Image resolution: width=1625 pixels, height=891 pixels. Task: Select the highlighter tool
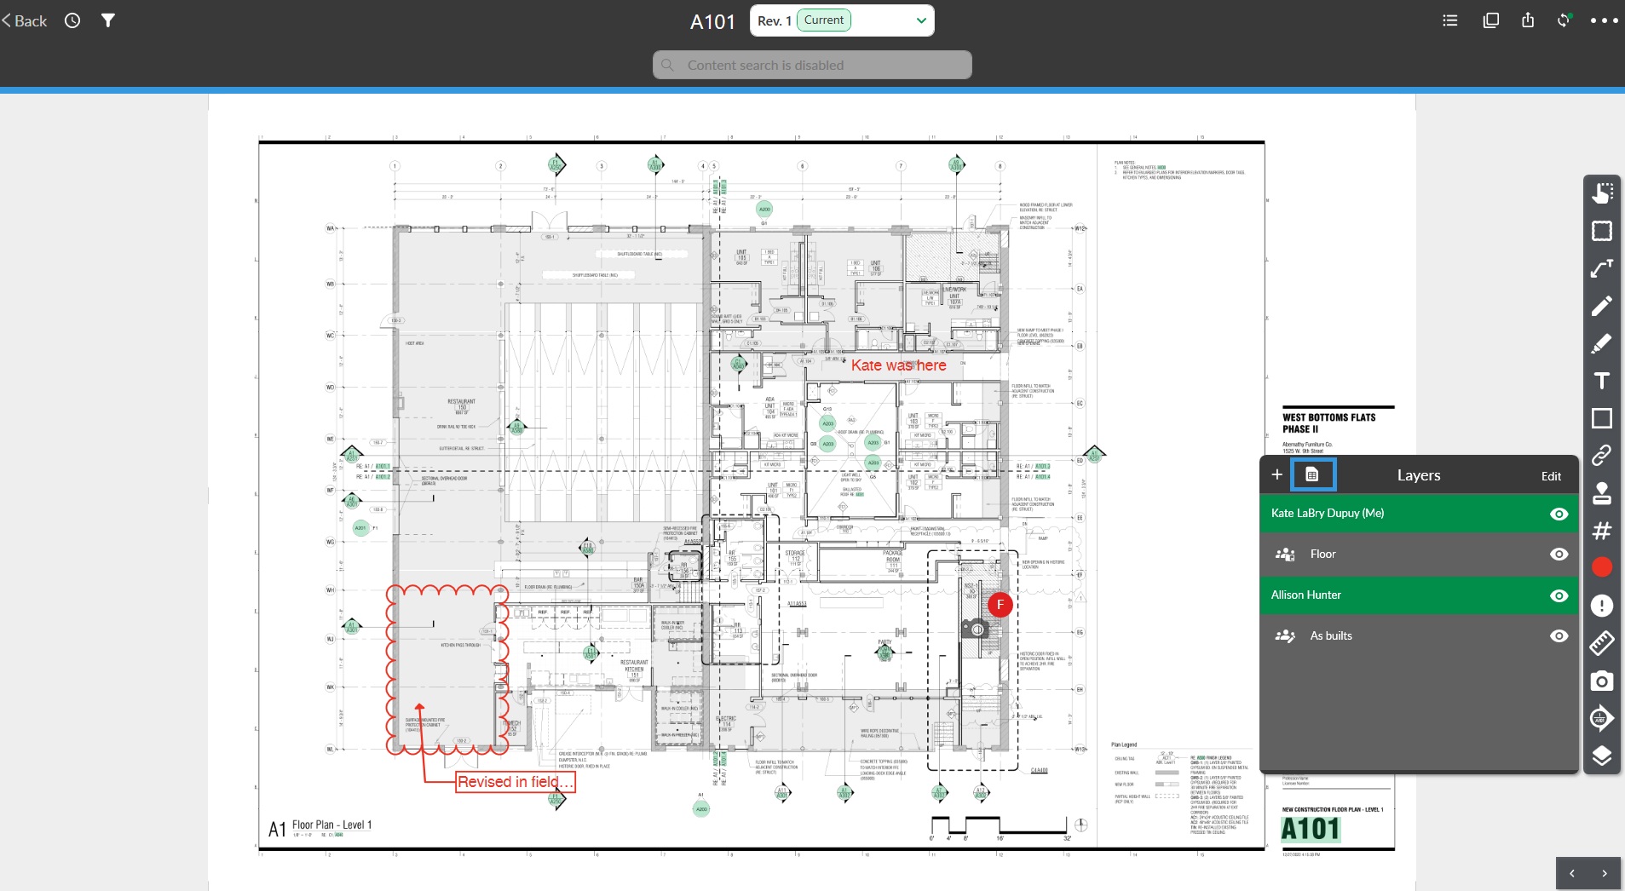click(x=1601, y=343)
